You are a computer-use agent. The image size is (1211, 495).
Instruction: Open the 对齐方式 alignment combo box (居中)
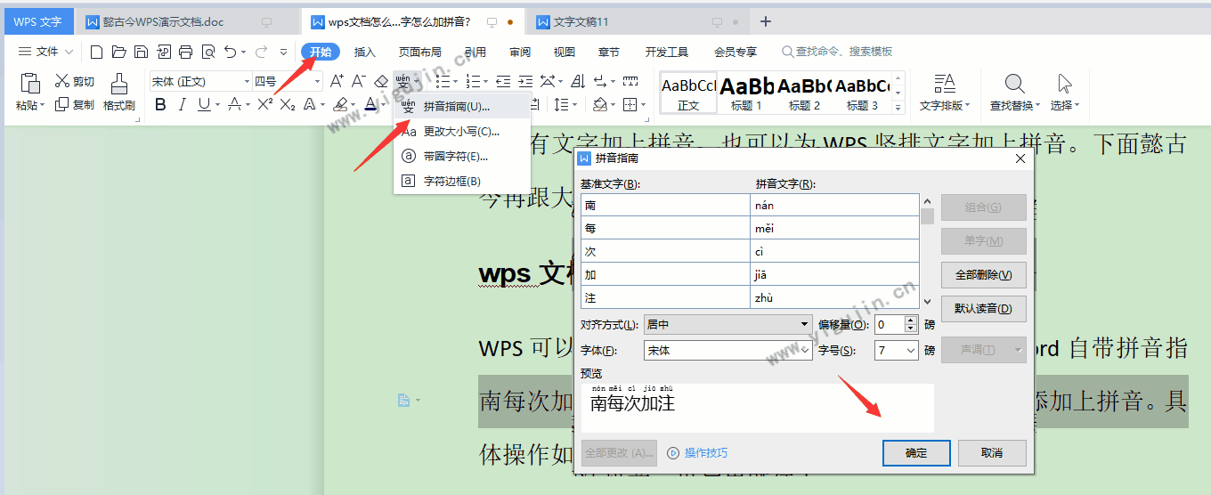[x=727, y=325]
